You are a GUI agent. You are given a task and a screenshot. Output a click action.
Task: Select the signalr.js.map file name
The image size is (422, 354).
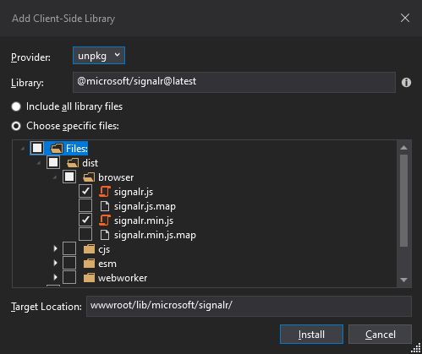point(145,206)
